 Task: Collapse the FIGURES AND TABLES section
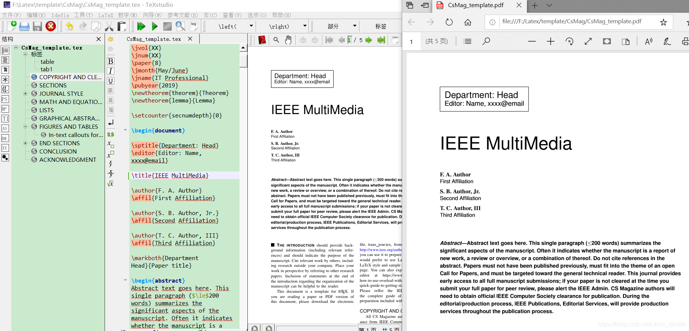pyautogui.click(x=25, y=126)
